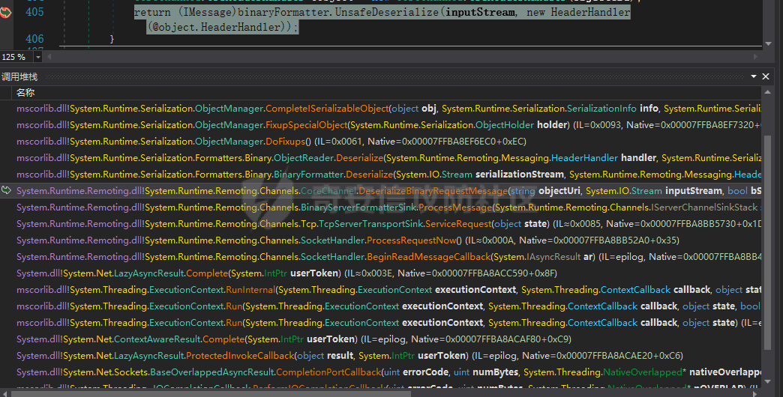This screenshot has height=397, width=783.
Task: Select the ObjectReader.Deserialize stack frame
Action: click(387, 157)
